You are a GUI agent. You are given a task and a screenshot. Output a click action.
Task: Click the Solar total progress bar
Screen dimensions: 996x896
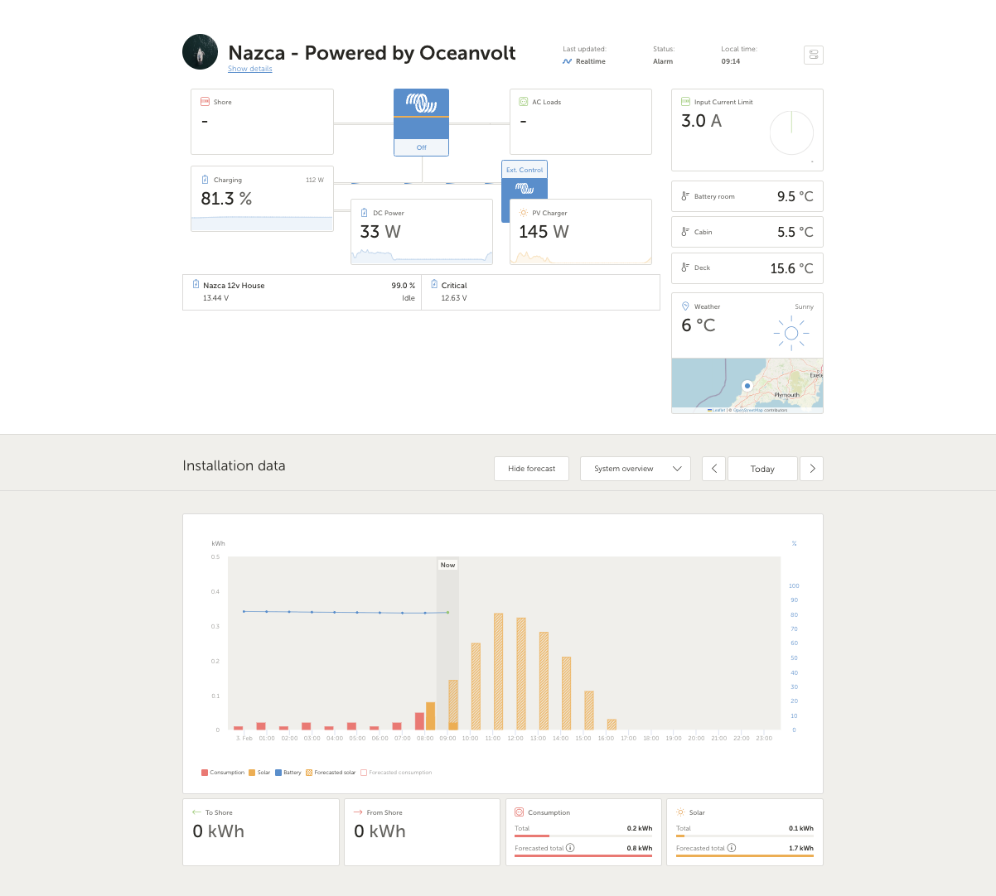[x=745, y=836]
